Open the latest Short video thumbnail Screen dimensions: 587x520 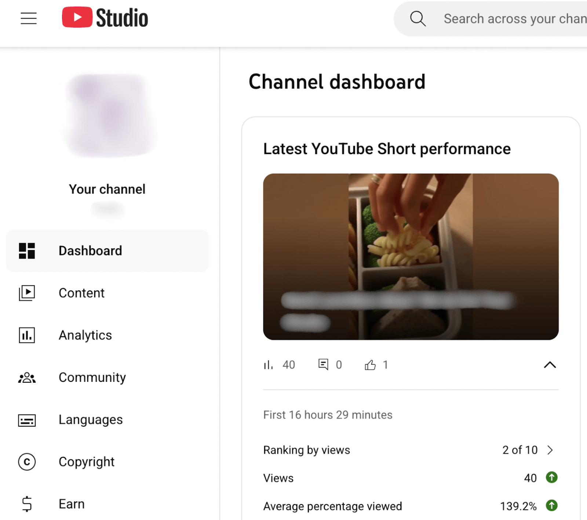411,256
